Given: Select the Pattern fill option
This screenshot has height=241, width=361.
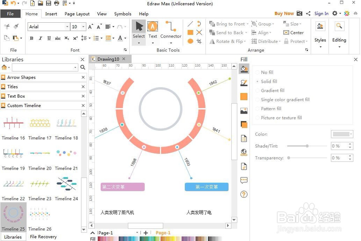Looking at the screenshot, I should click(x=269, y=109).
